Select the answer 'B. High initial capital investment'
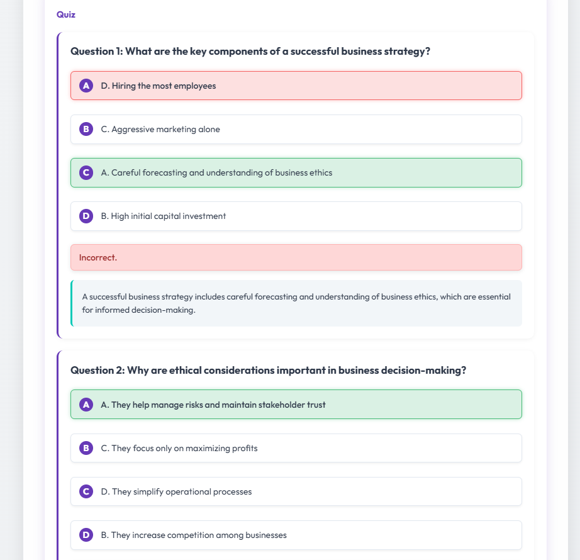 click(296, 216)
